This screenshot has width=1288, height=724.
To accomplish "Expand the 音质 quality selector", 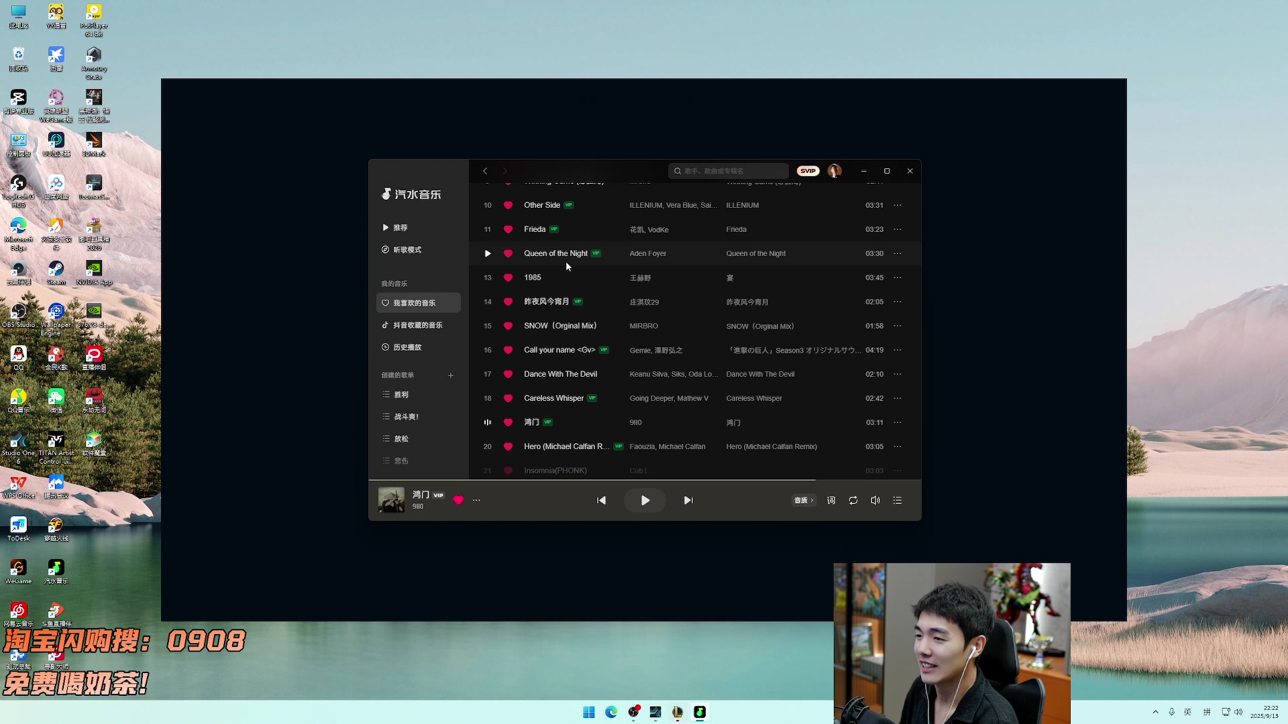I will 804,500.
